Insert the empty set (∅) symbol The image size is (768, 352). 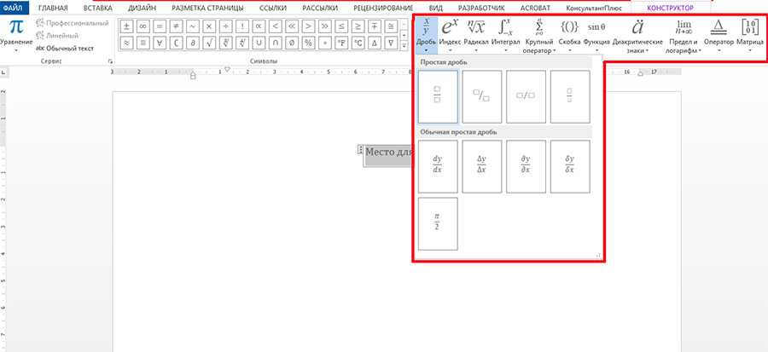pyautogui.click(x=293, y=43)
